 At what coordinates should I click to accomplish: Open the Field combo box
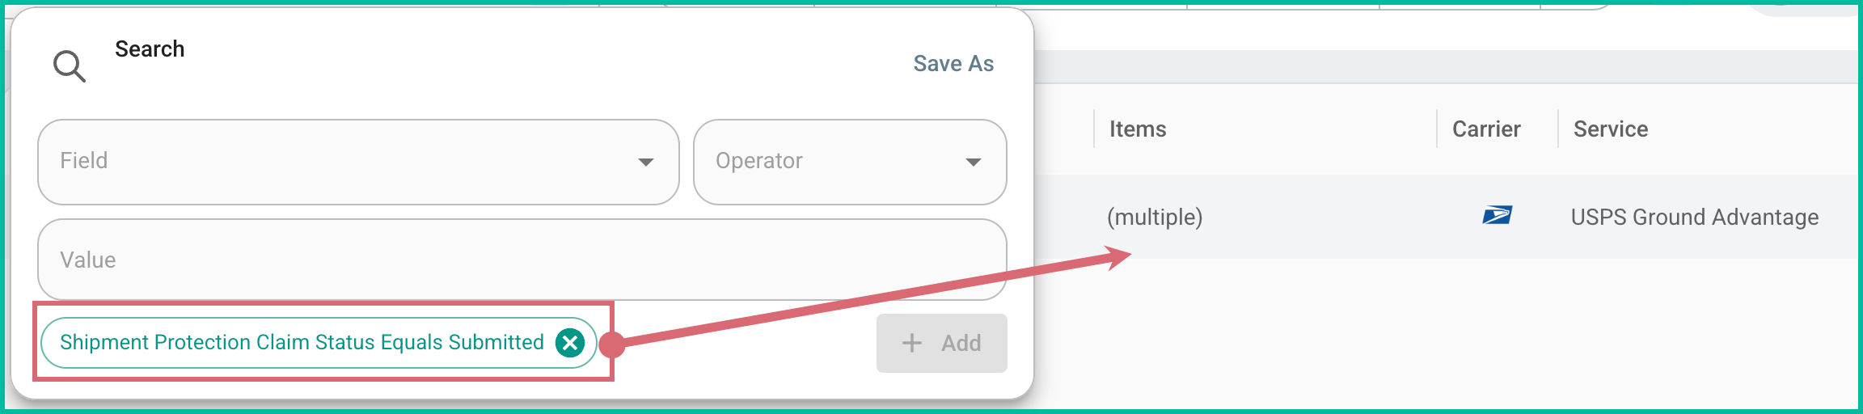click(x=340, y=162)
